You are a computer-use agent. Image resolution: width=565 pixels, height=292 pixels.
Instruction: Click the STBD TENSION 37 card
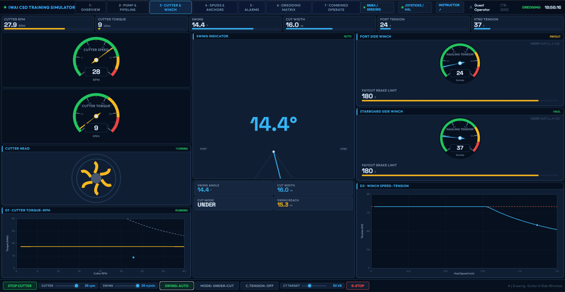coord(517,23)
